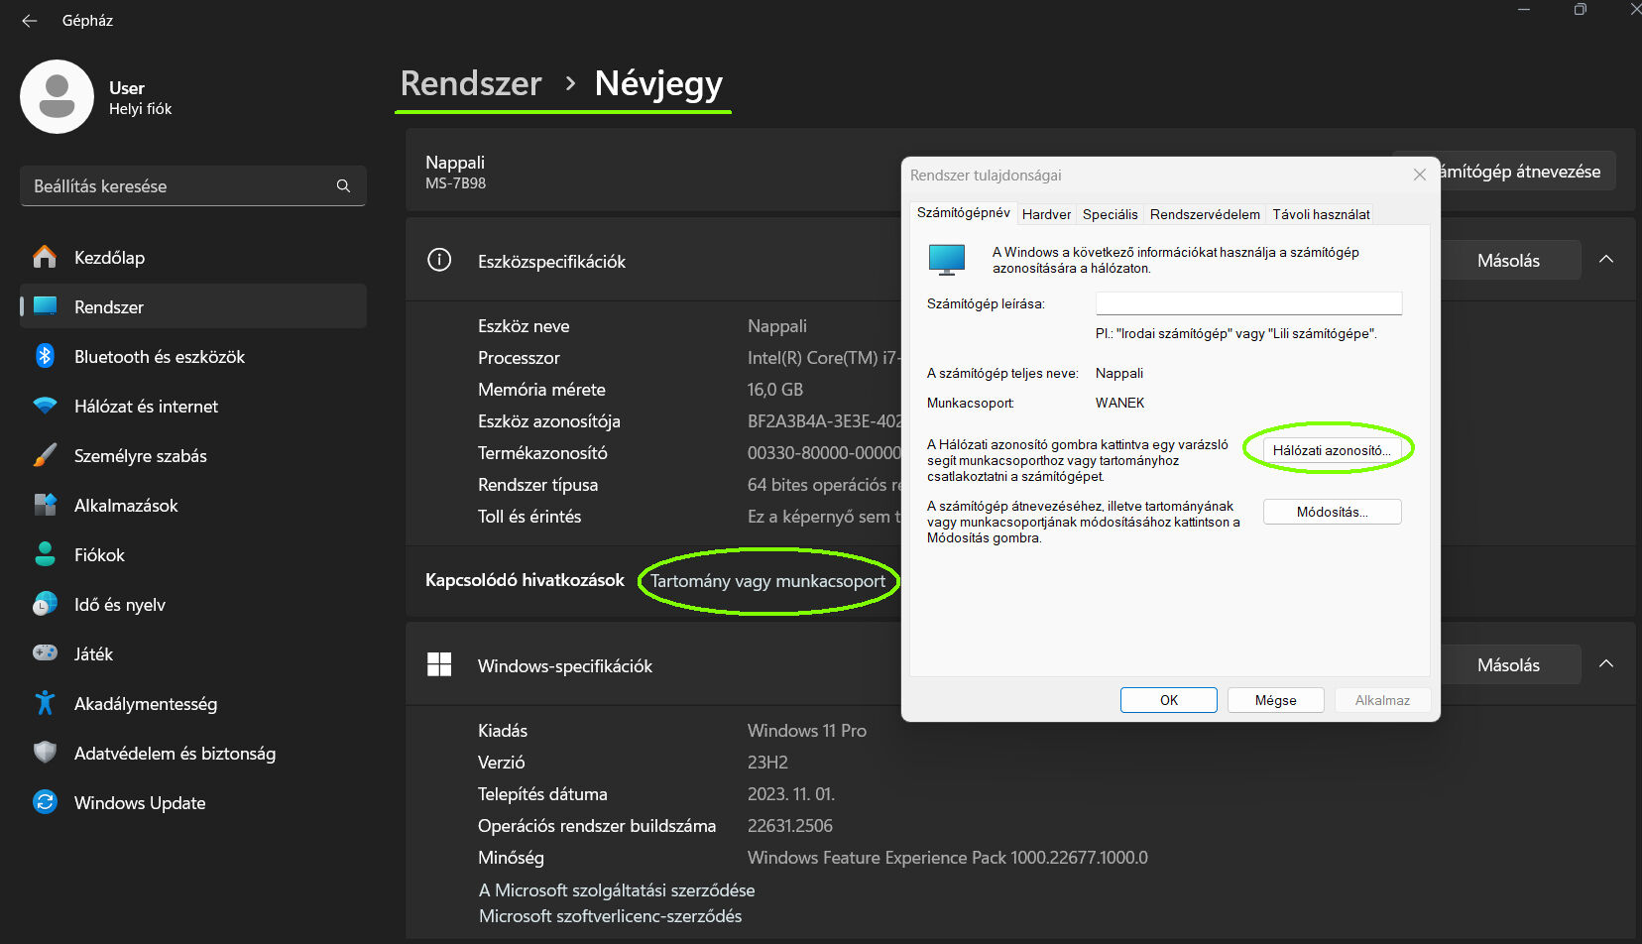Click the Kiadás value Windows 11 Pro
1642x944 pixels.
[807, 730]
